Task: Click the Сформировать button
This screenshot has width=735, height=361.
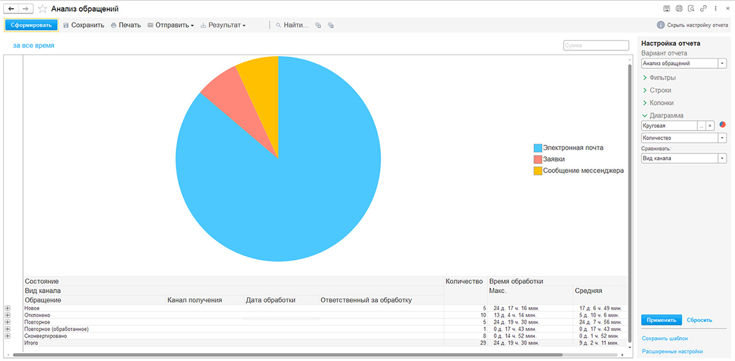Action: 31,25
